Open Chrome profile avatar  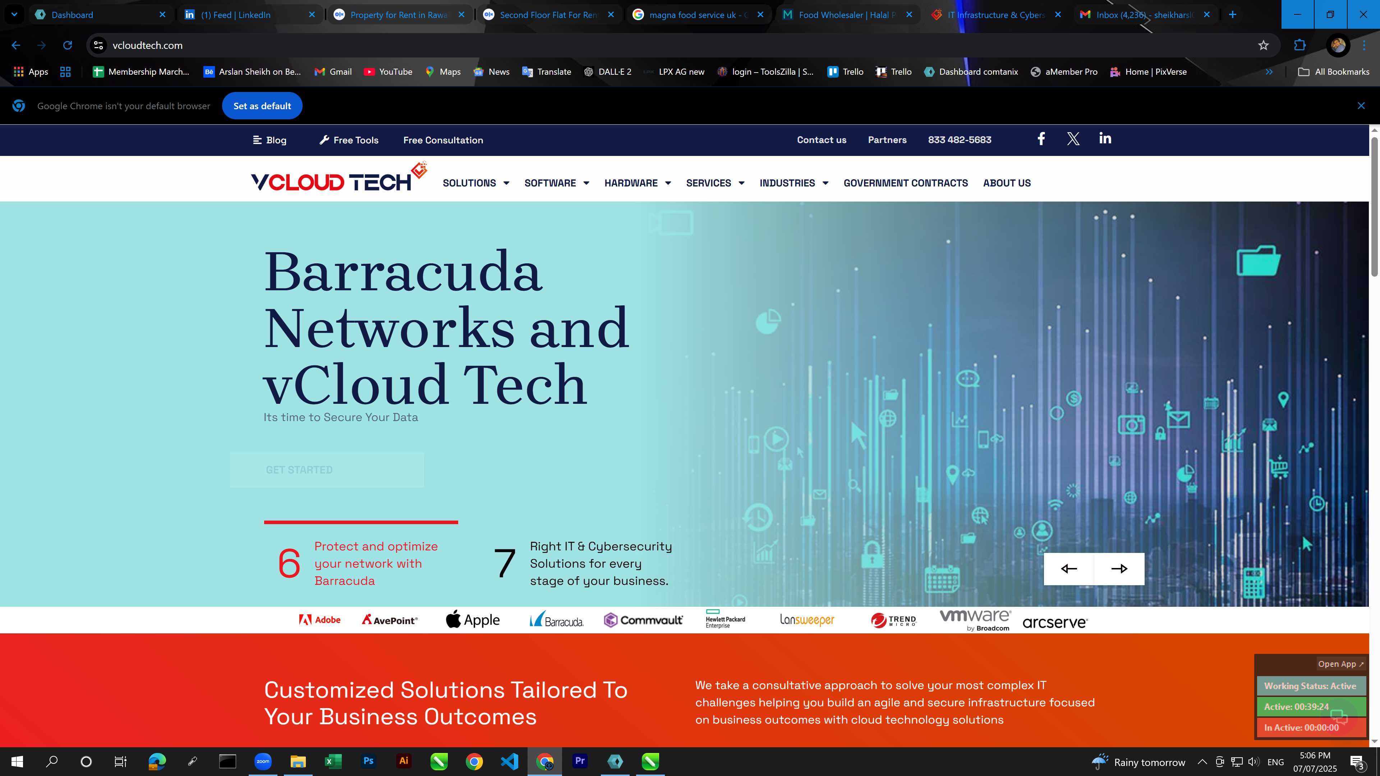pos(1338,46)
